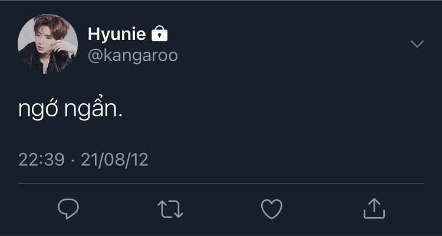This screenshot has width=442, height=236.
Task: Retweet the "ngớ ngẩn." post
Action: (171, 208)
